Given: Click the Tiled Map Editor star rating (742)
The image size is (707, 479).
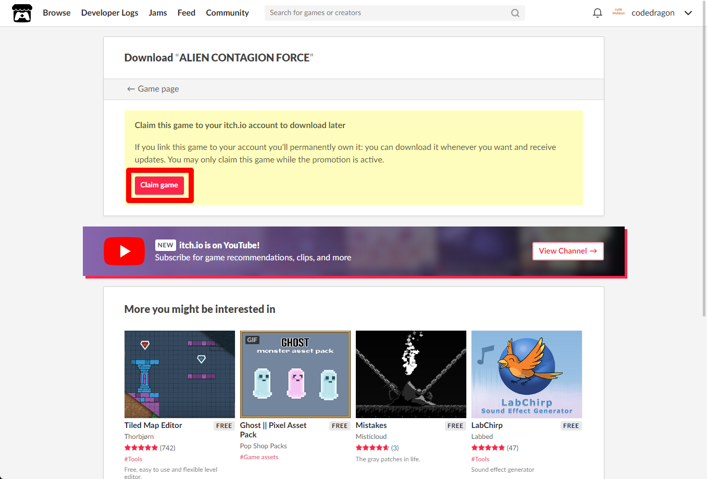Looking at the screenshot, I should pyautogui.click(x=150, y=448).
